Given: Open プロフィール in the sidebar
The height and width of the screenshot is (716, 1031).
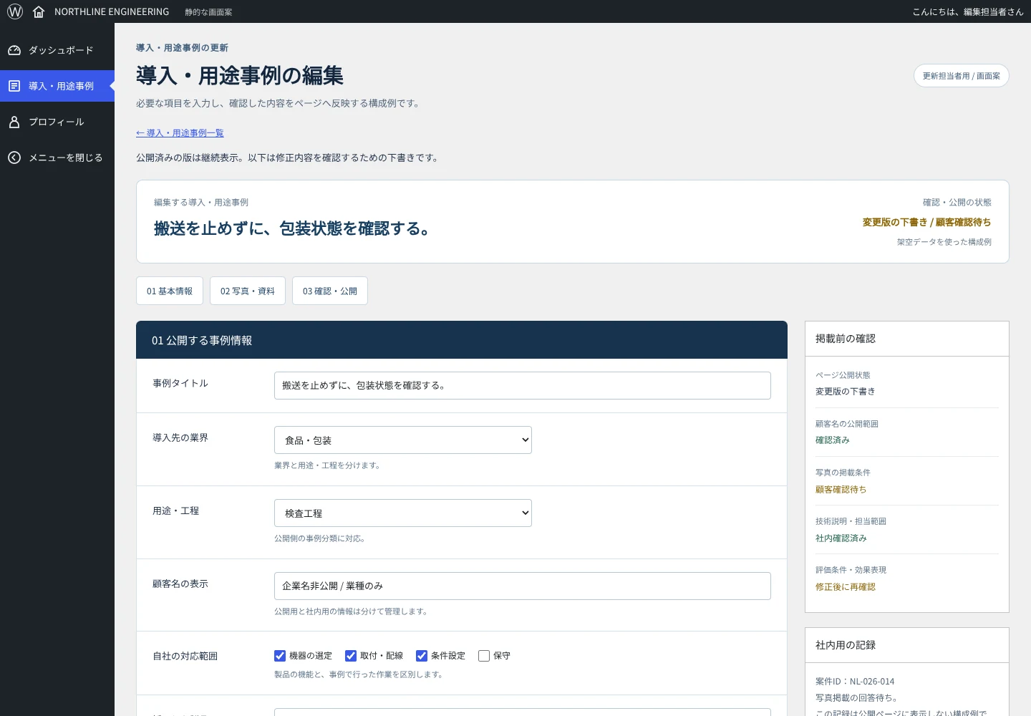Looking at the screenshot, I should 57,122.
